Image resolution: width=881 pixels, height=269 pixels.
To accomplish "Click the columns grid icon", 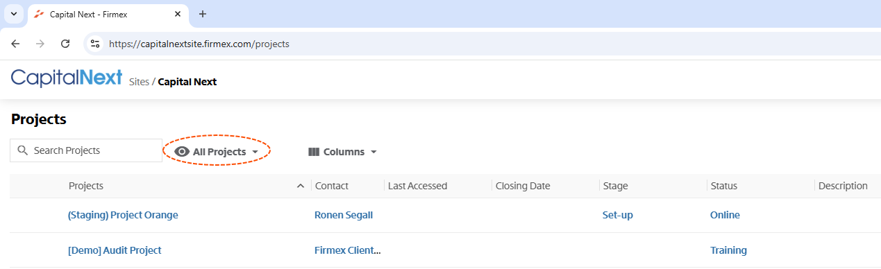I will (x=314, y=152).
